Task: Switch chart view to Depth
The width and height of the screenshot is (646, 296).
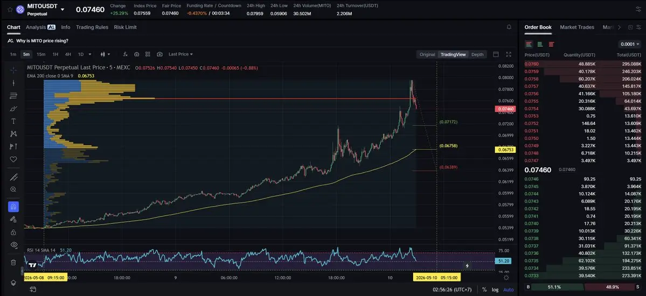Action: click(x=477, y=54)
